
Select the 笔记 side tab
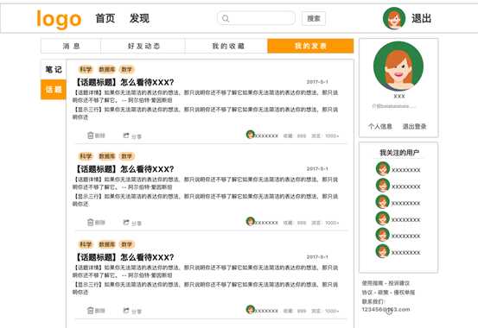point(54,69)
